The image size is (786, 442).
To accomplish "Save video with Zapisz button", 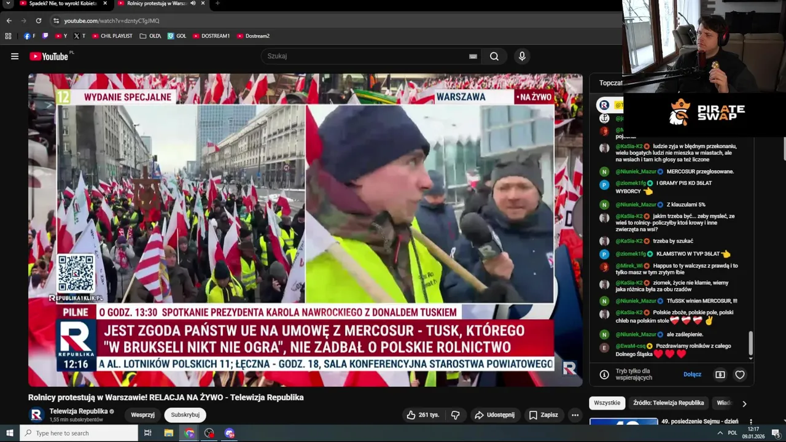I will (x=543, y=415).
